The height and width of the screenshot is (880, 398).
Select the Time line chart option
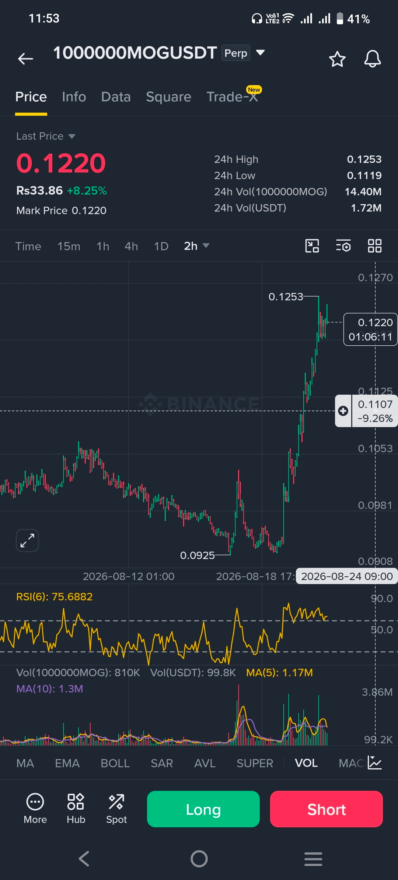[x=28, y=246]
